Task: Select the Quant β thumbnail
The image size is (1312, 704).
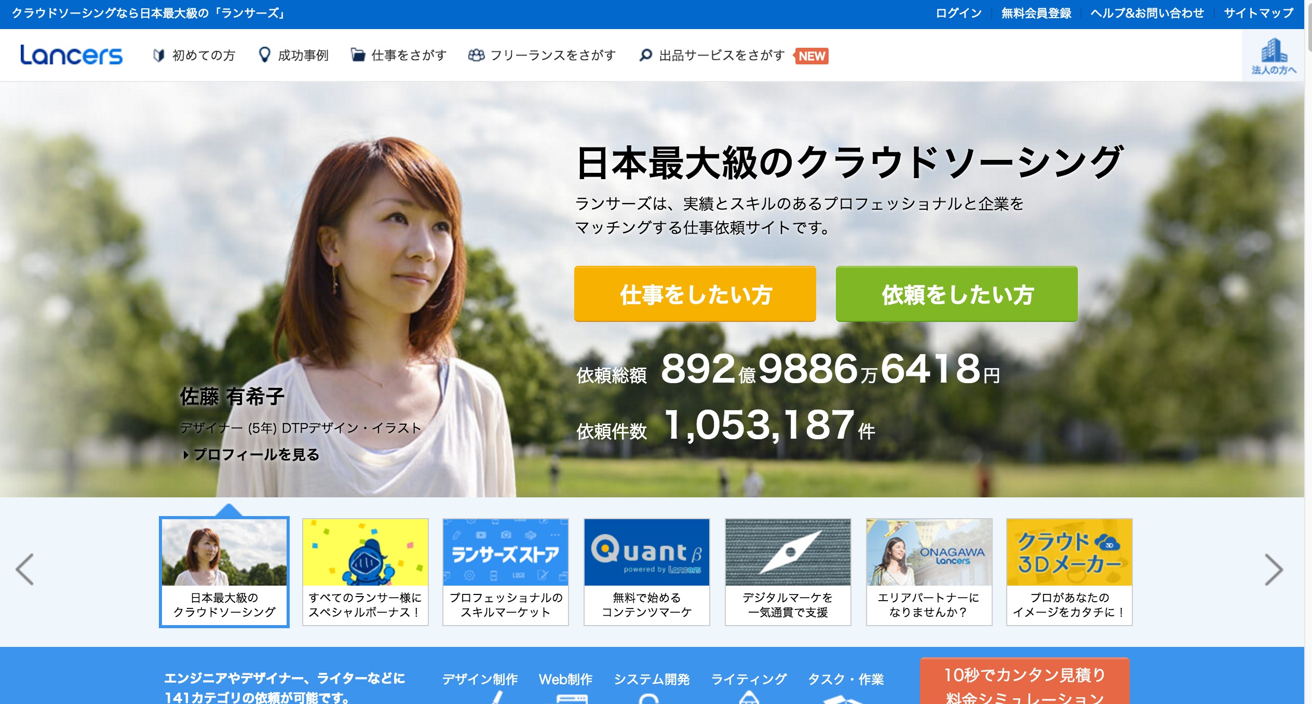Action: click(x=646, y=571)
